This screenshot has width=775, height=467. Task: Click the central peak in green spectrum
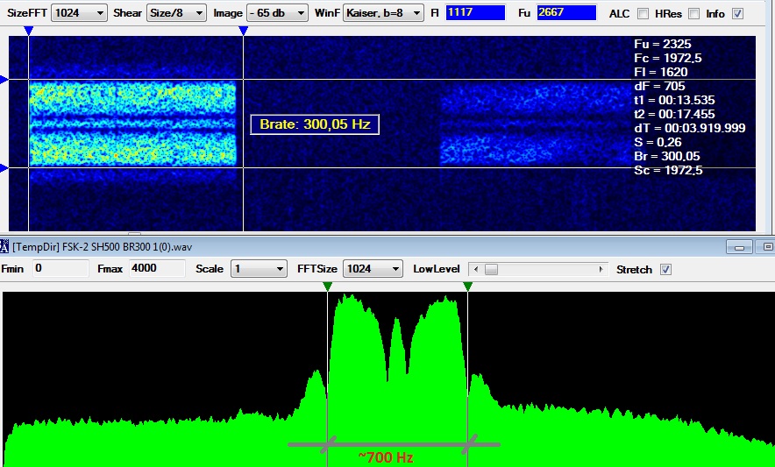pyautogui.click(x=396, y=346)
